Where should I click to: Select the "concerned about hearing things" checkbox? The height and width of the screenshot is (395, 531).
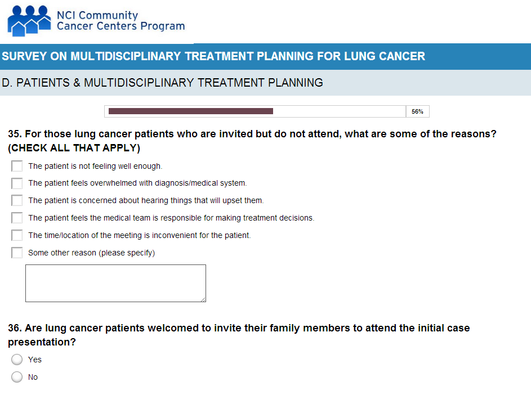(x=17, y=201)
